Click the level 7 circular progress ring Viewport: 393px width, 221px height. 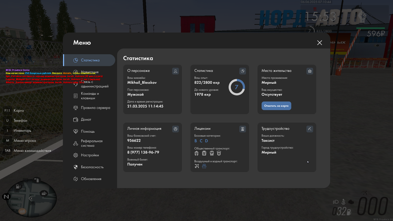[237, 87]
